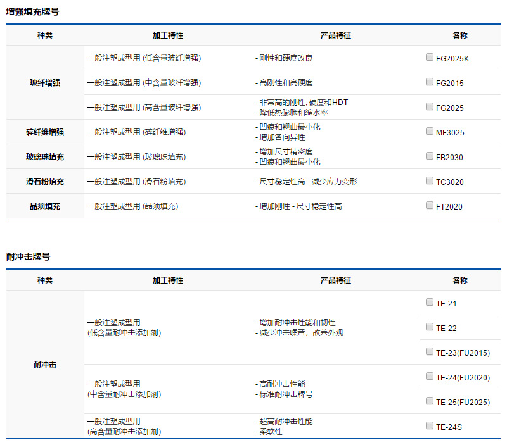Click the 滑石粉填充 category cell
Viewport: 507px width, 445px height.
(45, 182)
